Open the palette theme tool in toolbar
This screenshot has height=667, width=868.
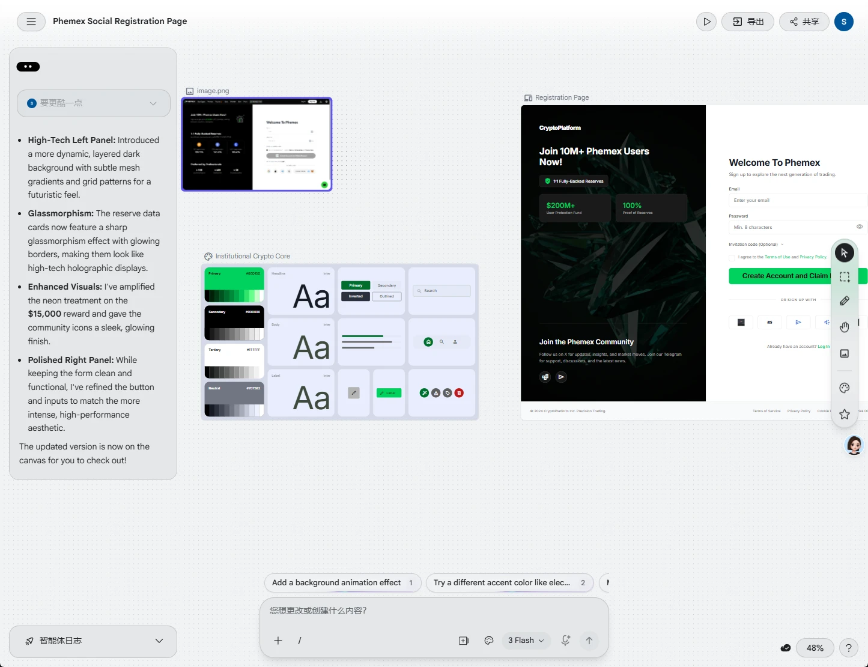coord(844,388)
